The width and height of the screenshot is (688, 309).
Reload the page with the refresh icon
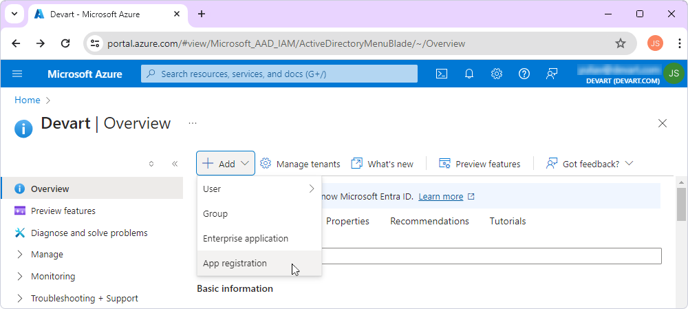[65, 43]
